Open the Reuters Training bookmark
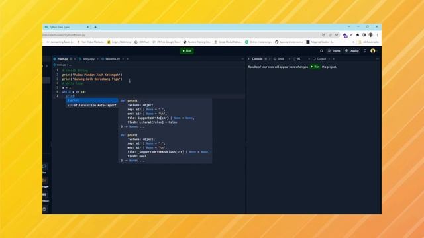 pyautogui.click(x=197, y=42)
